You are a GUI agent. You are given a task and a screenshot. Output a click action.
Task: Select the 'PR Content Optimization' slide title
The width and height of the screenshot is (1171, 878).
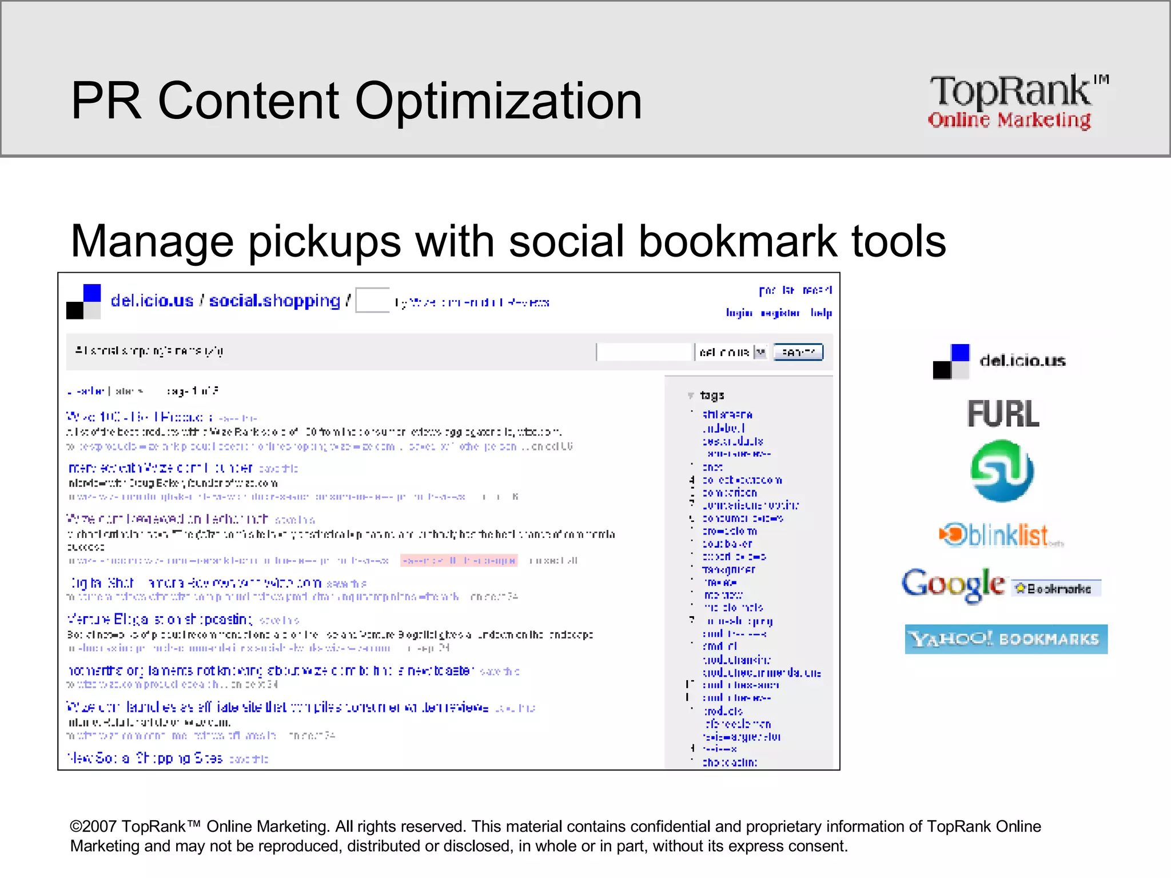point(357,101)
